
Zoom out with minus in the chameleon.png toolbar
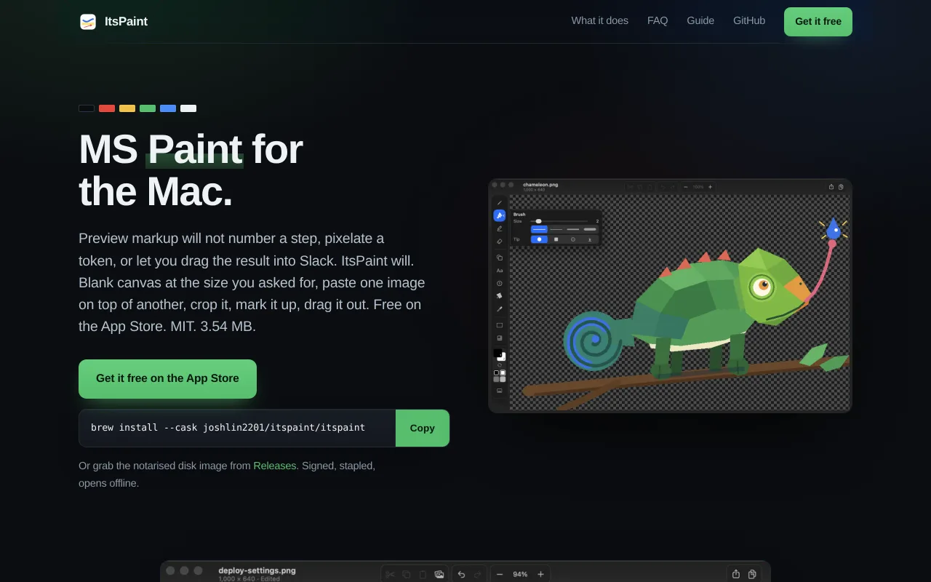(x=685, y=187)
